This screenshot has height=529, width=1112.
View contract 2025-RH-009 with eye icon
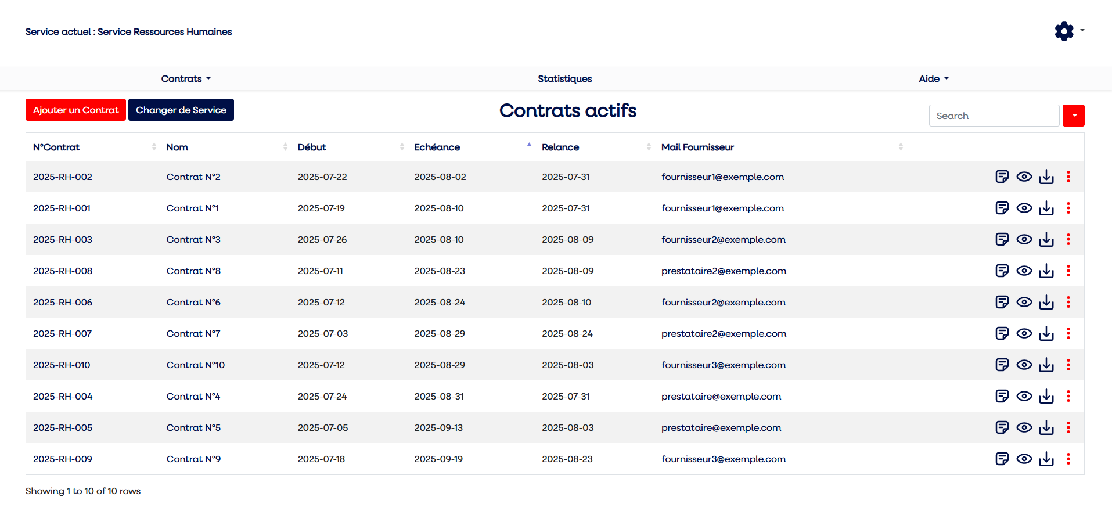[1024, 459]
